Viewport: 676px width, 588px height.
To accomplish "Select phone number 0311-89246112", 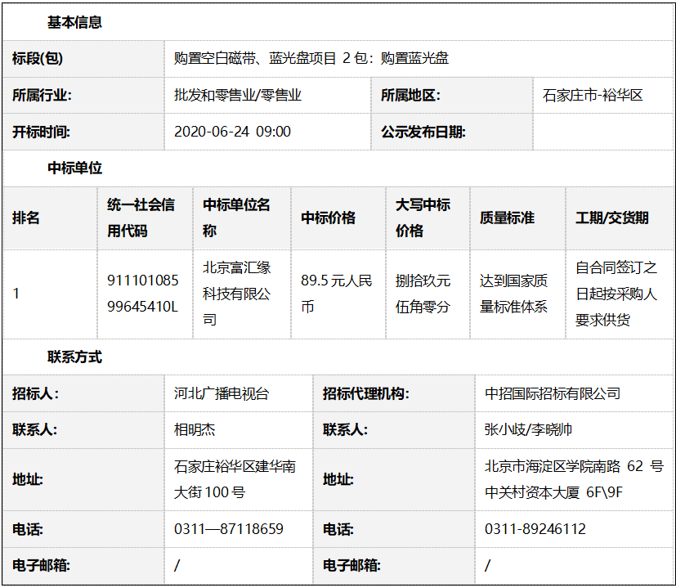I will 535,529.
